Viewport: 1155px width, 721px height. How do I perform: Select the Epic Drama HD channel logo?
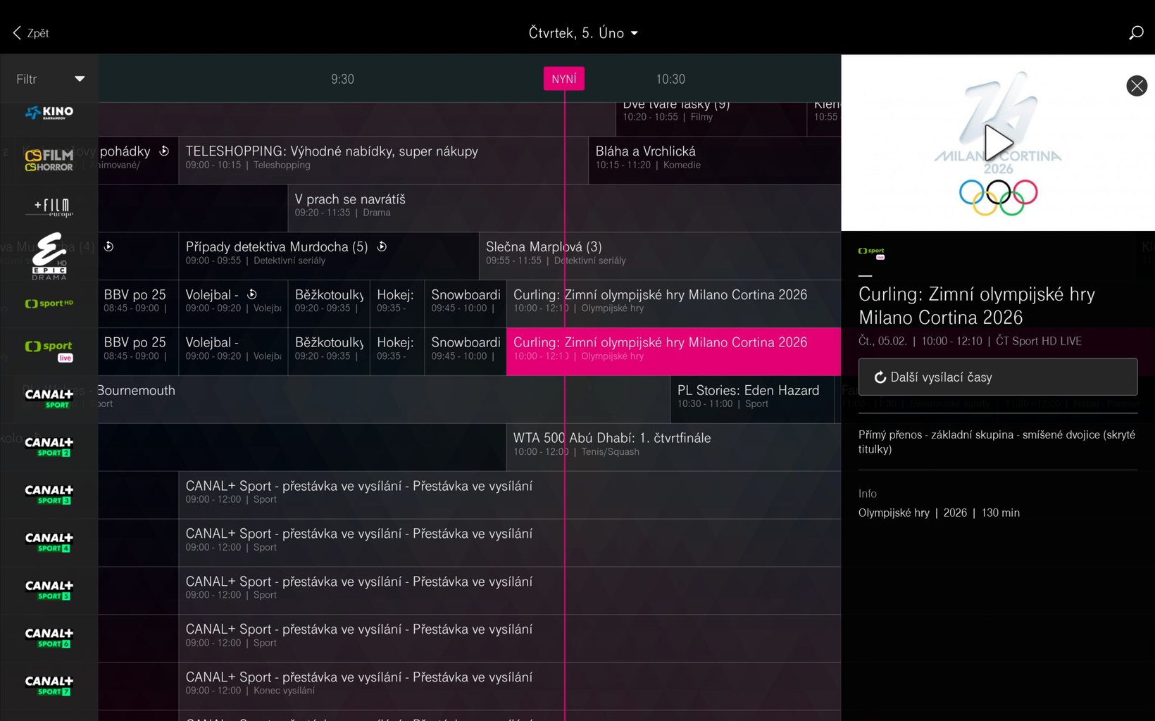click(49, 256)
